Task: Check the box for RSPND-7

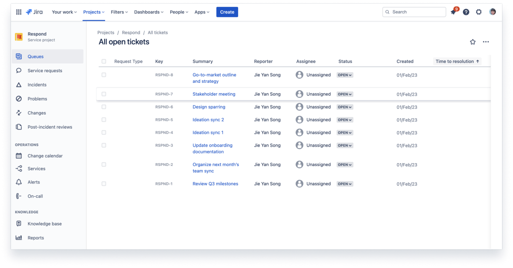Action: (104, 94)
